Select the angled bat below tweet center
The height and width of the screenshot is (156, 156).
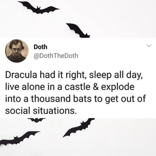click(x=79, y=127)
